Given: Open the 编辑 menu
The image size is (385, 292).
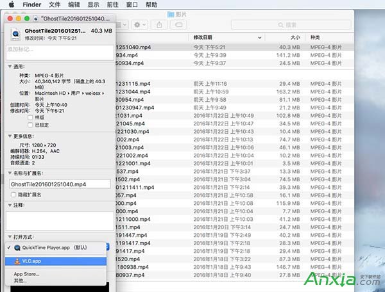Looking at the screenshot, I should [74, 4].
